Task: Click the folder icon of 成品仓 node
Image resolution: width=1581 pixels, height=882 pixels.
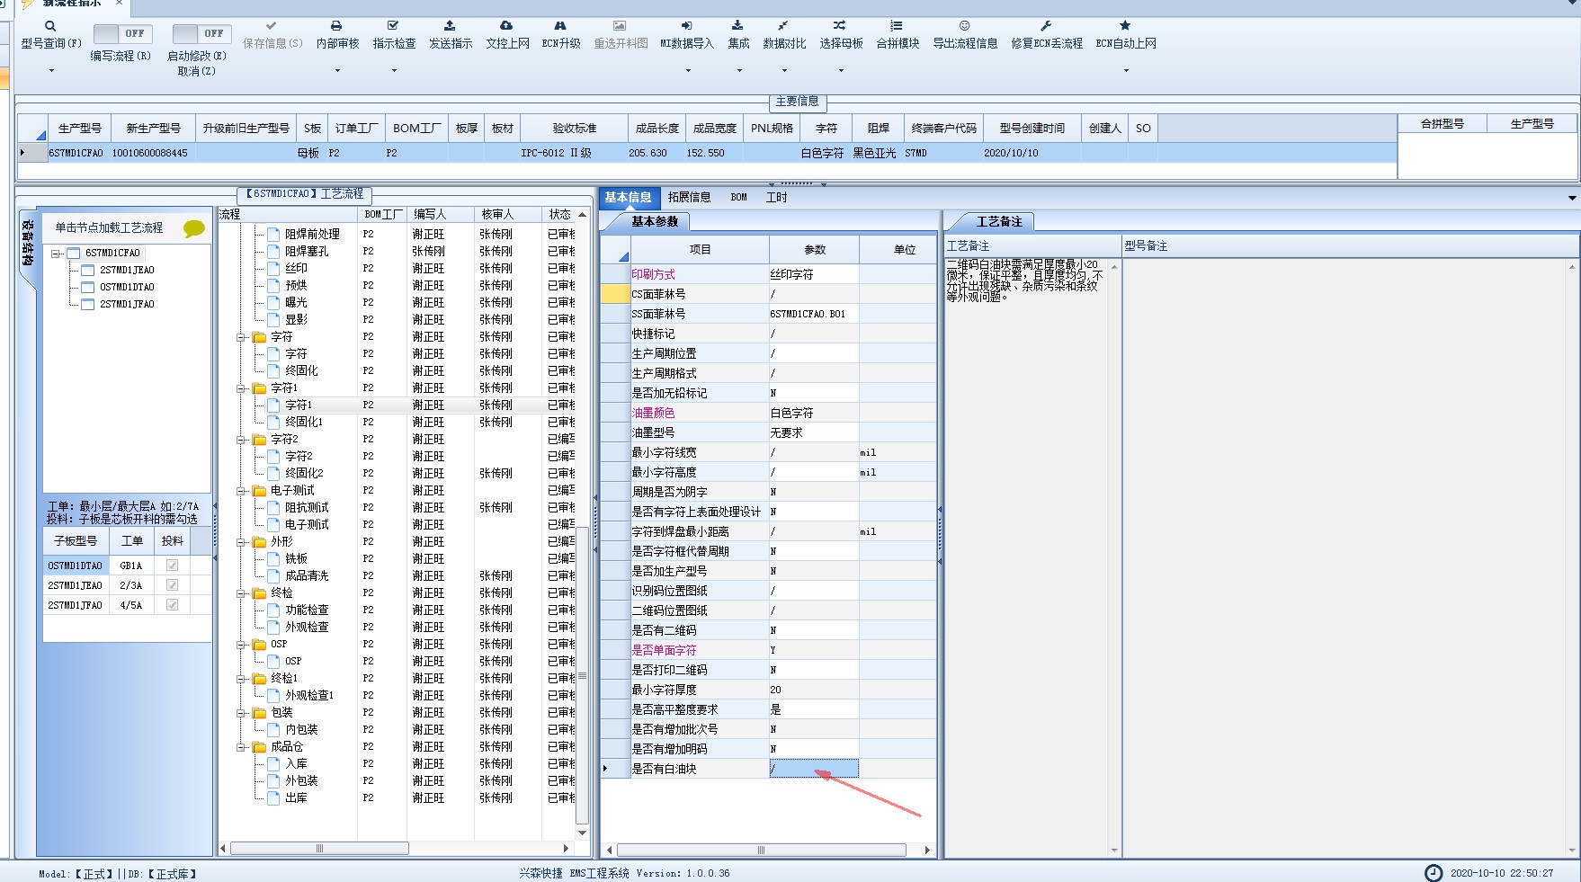Action: point(260,747)
